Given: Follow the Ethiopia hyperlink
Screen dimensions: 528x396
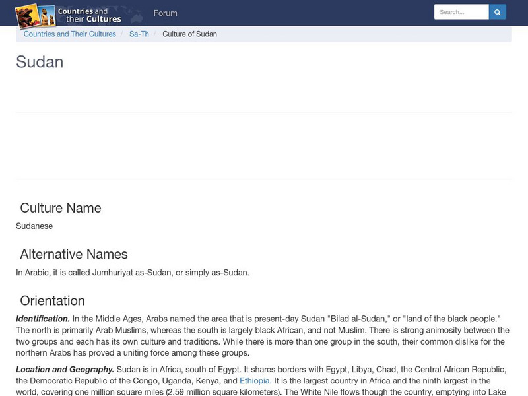Looking at the screenshot, I should point(255,381).
